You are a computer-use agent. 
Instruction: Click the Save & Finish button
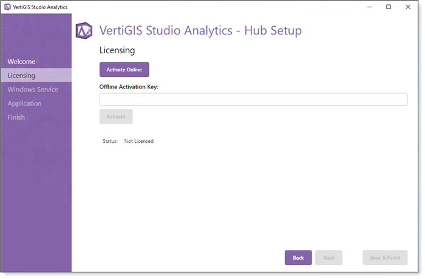(385, 258)
